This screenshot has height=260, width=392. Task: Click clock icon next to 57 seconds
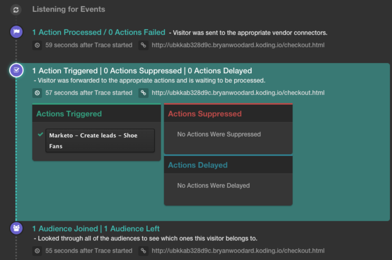[x=37, y=93]
